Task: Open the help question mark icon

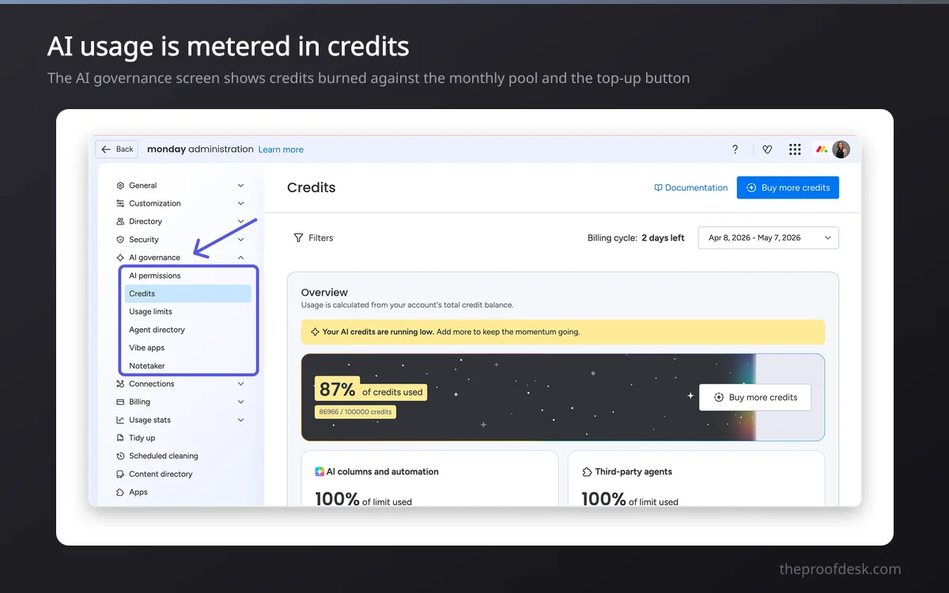Action: click(735, 149)
